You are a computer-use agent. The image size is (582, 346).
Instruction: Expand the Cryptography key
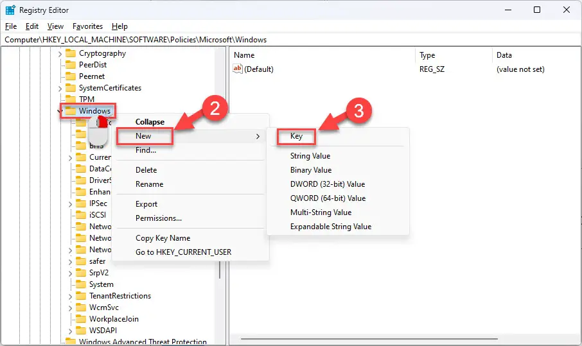coord(60,54)
